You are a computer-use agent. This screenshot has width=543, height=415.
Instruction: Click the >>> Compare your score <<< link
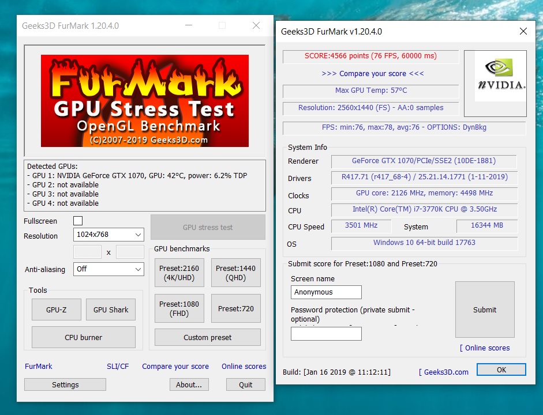(x=373, y=73)
